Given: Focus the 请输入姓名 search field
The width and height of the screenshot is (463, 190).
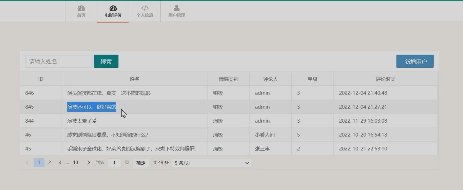Looking at the screenshot, I should (x=58, y=61).
